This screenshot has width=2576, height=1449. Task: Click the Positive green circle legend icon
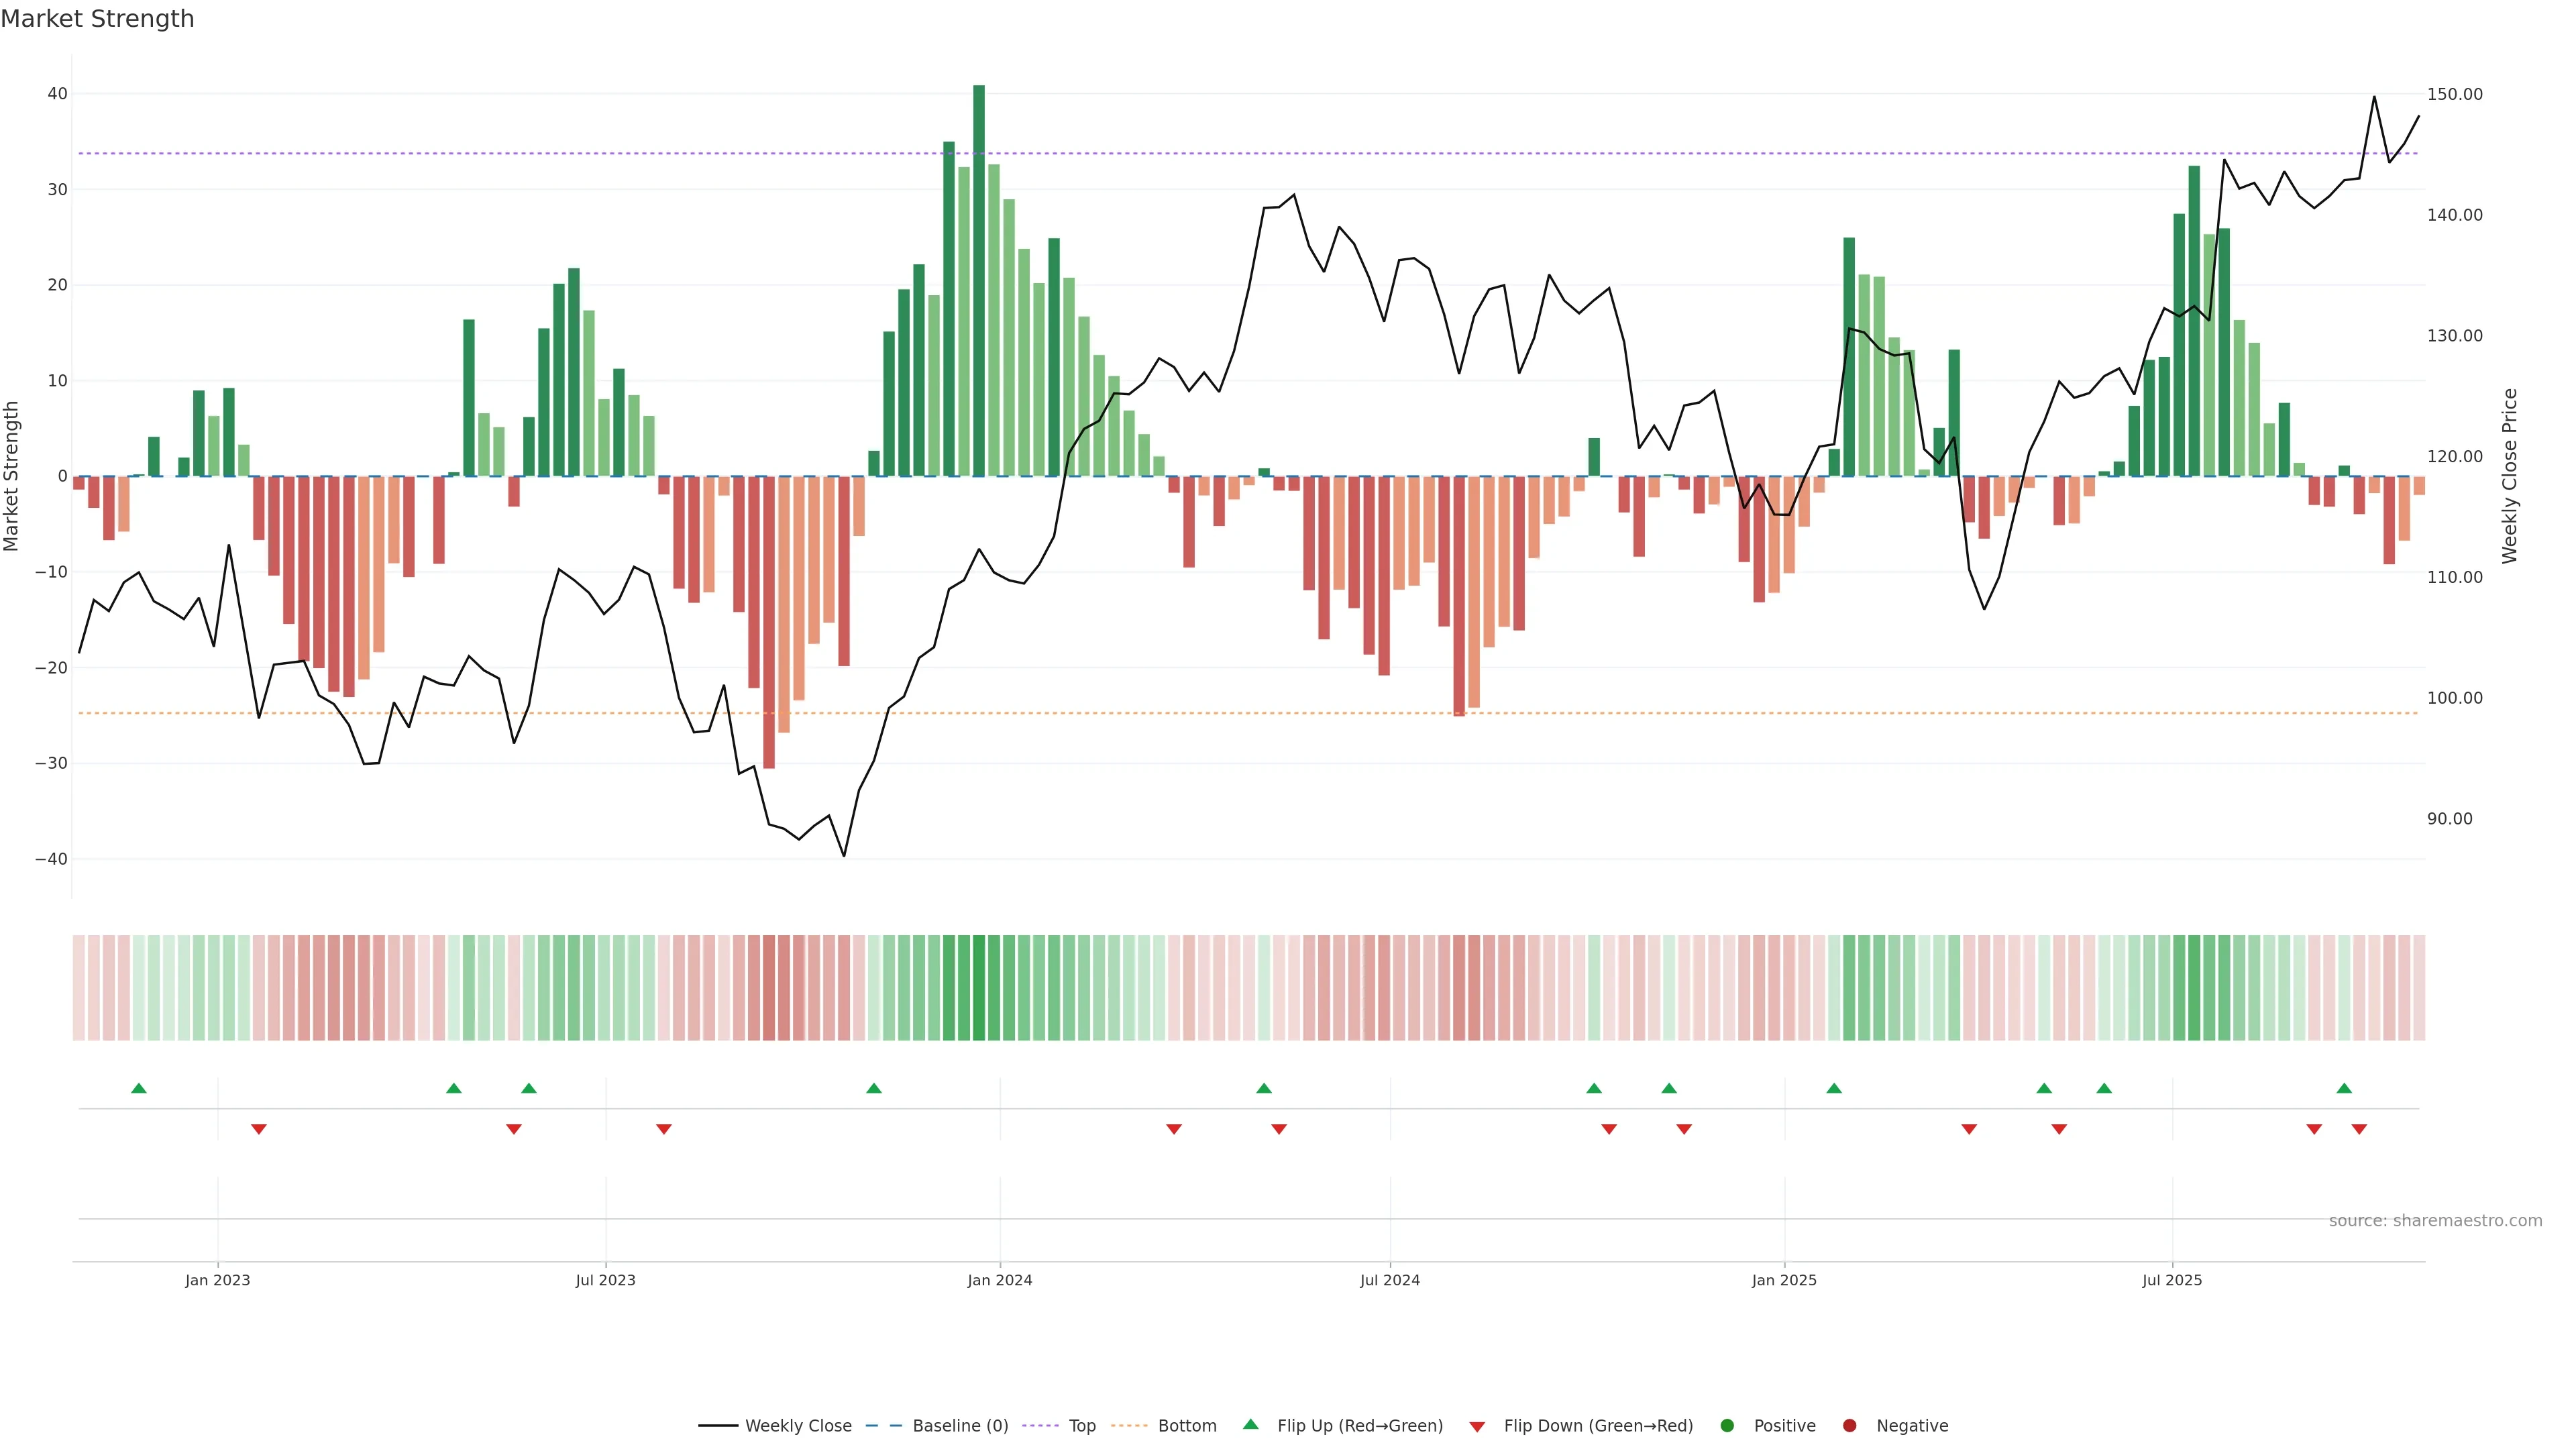tap(1727, 1426)
